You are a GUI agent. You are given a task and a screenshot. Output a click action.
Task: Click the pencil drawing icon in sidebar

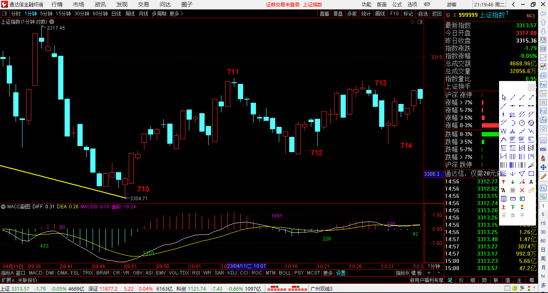pos(543,176)
